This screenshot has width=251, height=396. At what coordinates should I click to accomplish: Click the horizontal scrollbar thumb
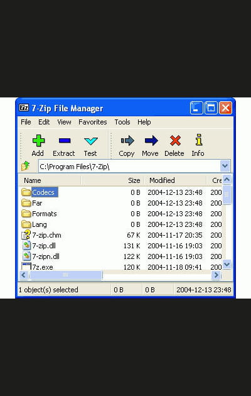pos(66,275)
